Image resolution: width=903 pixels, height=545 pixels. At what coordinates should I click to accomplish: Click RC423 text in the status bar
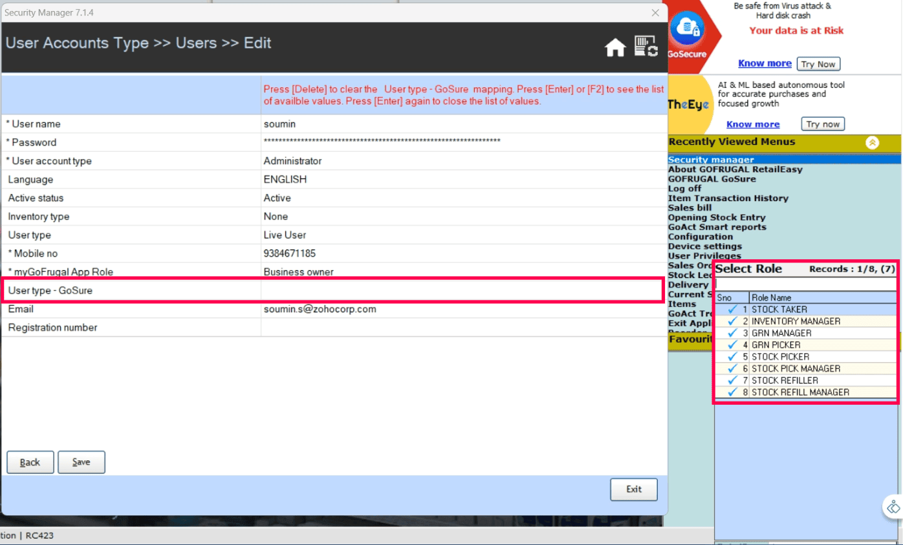click(x=40, y=535)
